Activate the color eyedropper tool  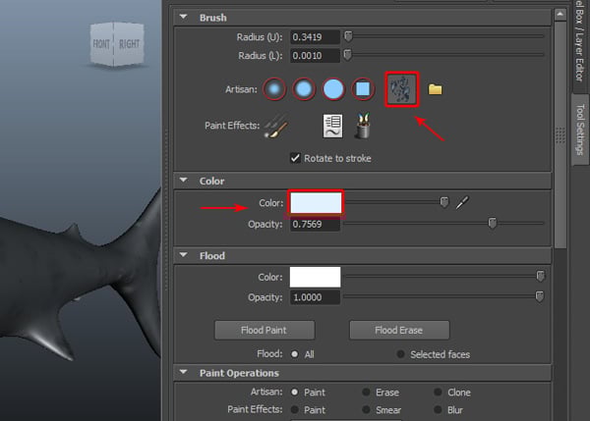(x=463, y=202)
